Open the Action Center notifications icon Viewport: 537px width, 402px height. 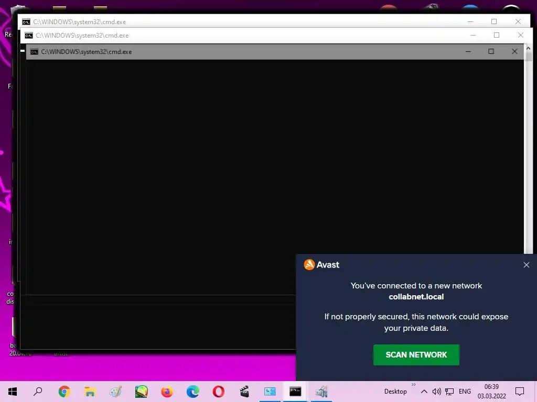click(x=520, y=392)
